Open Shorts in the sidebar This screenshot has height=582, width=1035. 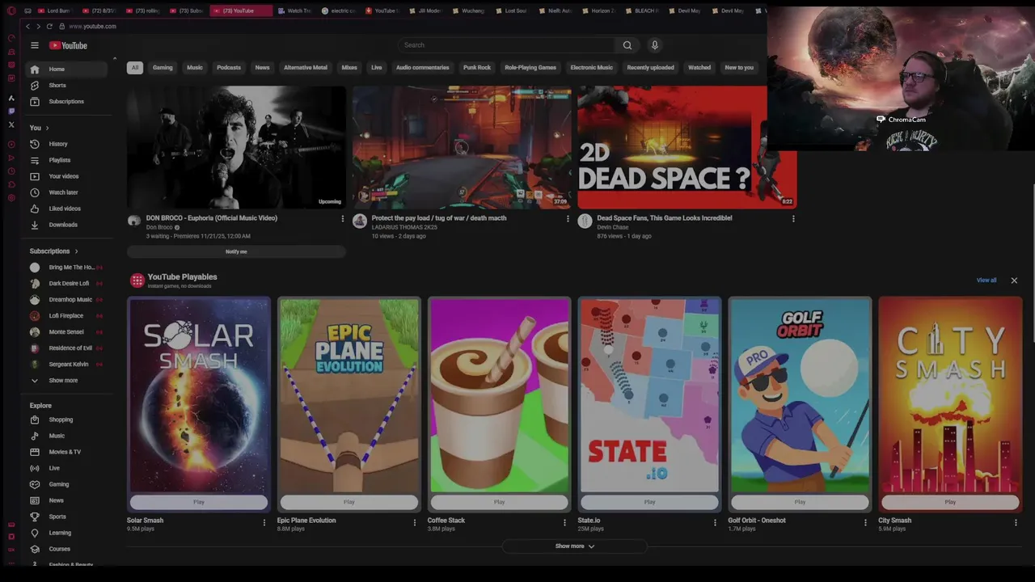[66, 86]
